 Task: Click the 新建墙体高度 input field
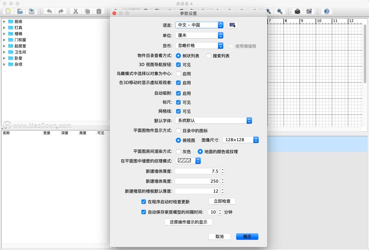point(197,181)
